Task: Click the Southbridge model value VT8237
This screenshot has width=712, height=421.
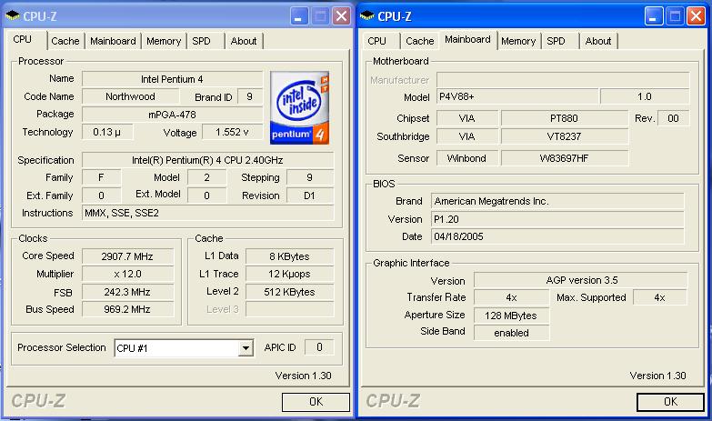Action: click(x=565, y=136)
